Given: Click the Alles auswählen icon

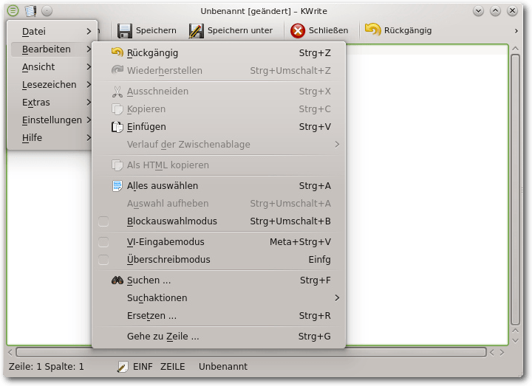Looking at the screenshot, I should tap(117, 186).
